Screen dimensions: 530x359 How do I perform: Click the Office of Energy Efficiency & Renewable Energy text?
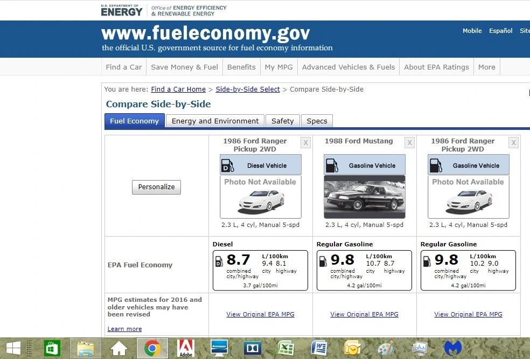point(189,11)
